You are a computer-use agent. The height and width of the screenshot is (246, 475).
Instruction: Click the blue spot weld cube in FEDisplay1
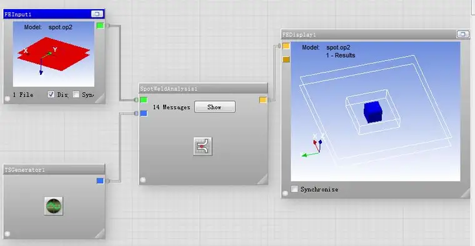pyautogui.click(x=372, y=112)
